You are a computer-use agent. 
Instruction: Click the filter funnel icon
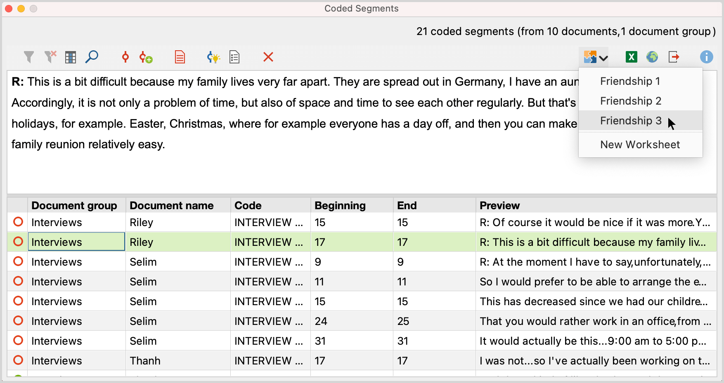point(29,57)
